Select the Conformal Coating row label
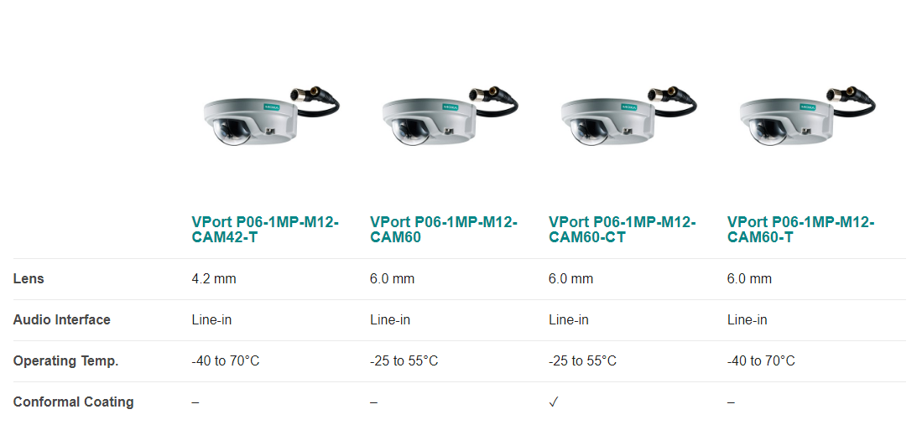Viewport: 922px width, 425px height. 74,402
